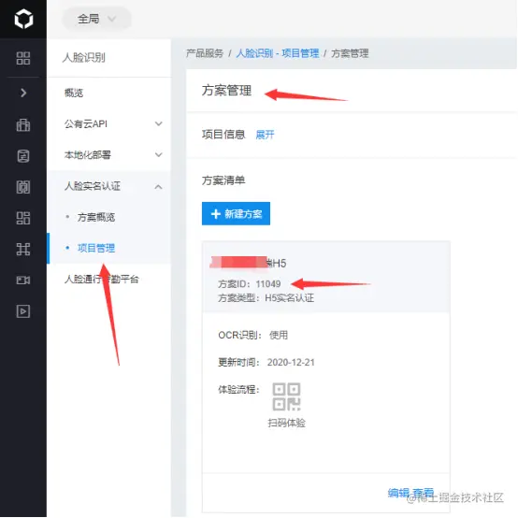Click the H5 plan card title

tap(249, 263)
